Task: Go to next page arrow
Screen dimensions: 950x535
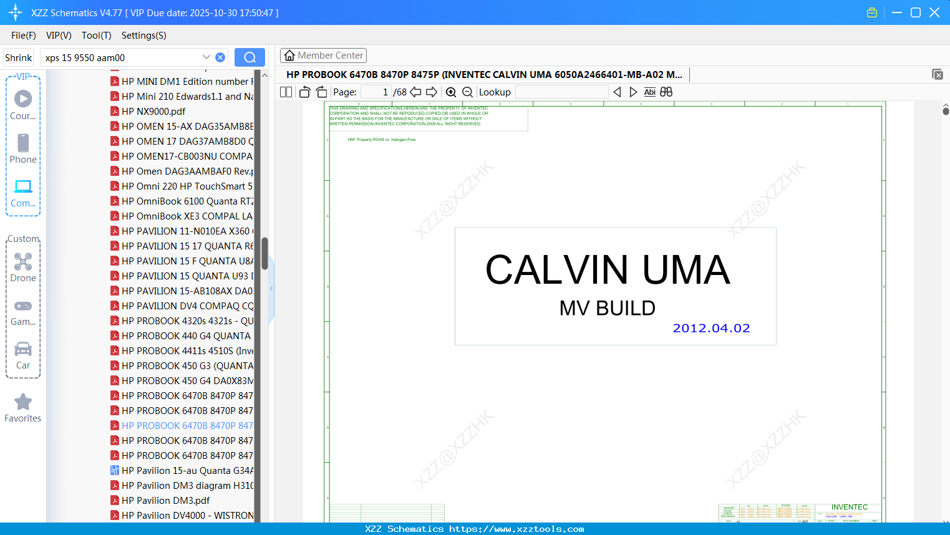Action: (432, 92)
